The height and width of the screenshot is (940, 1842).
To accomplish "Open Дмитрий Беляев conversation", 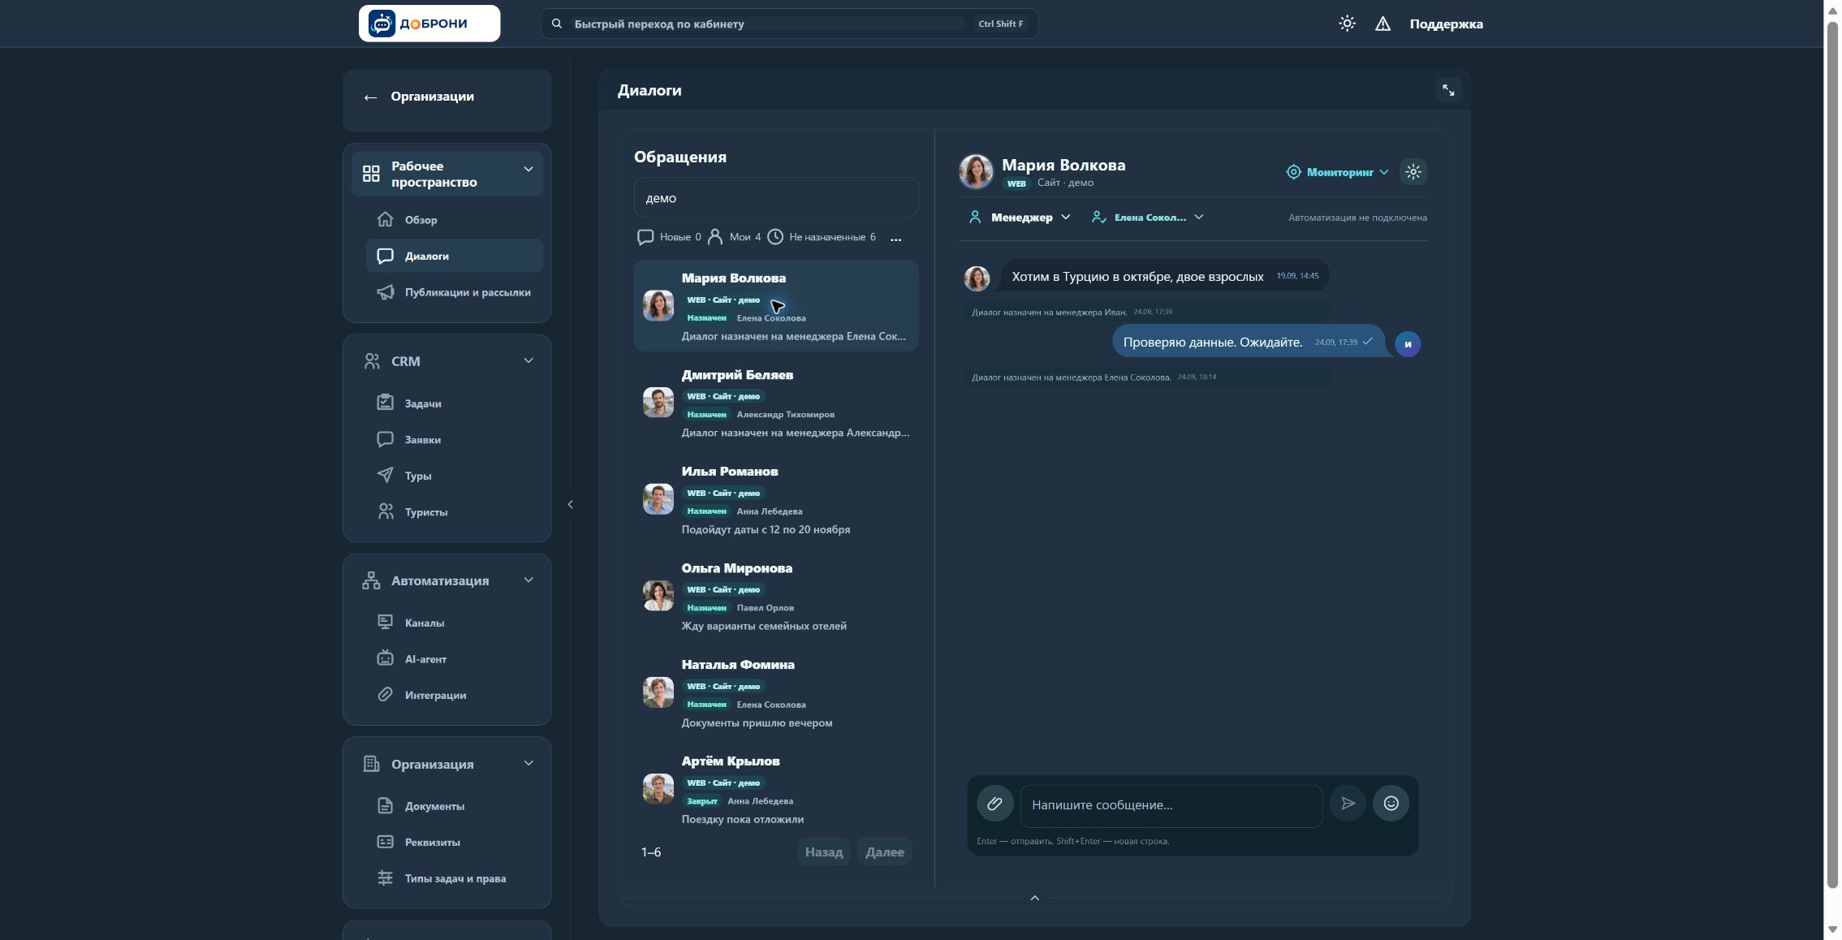I will tap(775, 403).
